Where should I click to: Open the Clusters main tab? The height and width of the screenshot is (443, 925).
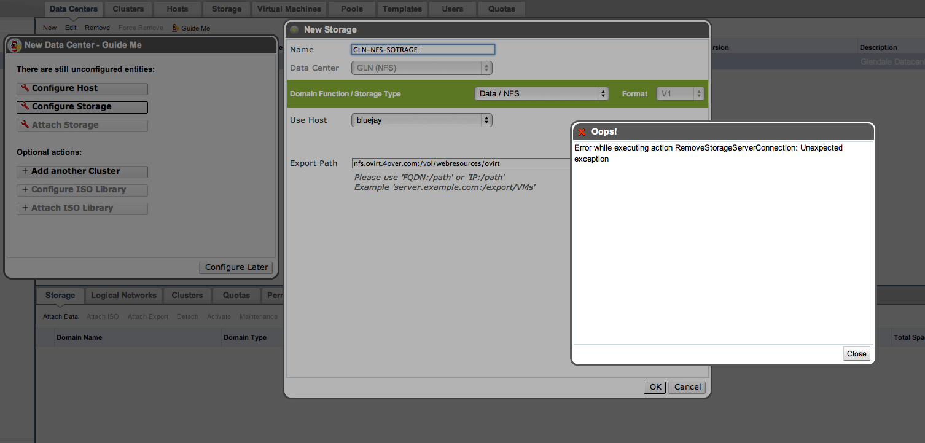pyautogui.click(x=128, y=9)
